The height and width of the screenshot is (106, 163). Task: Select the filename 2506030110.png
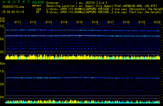click(13, 7)
